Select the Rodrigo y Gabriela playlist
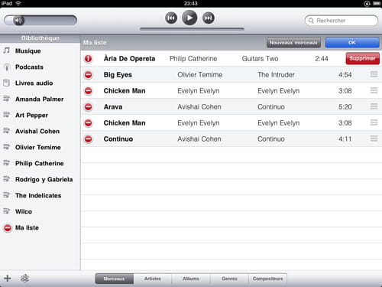382x287 pixels. click(40, 180)
